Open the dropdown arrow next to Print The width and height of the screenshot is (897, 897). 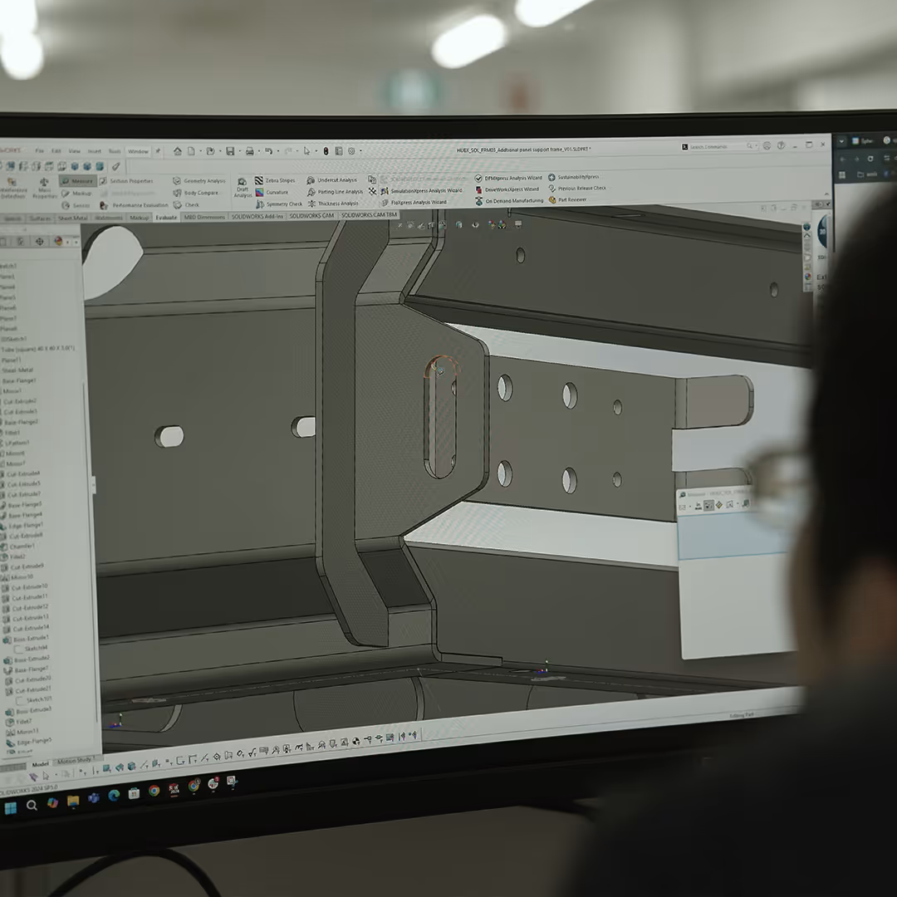coord(258,152)
